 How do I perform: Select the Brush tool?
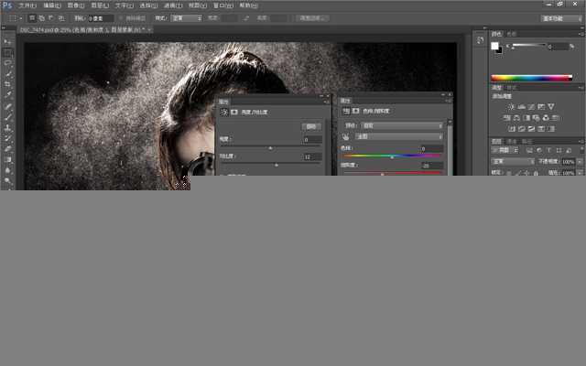[x=7, y=117]
